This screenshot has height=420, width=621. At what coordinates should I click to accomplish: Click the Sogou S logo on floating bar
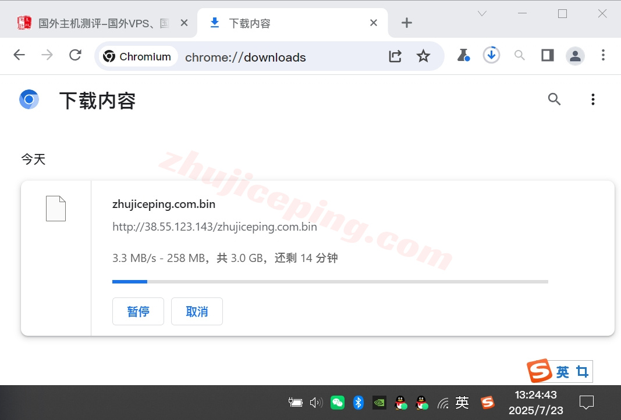point(539,371)
